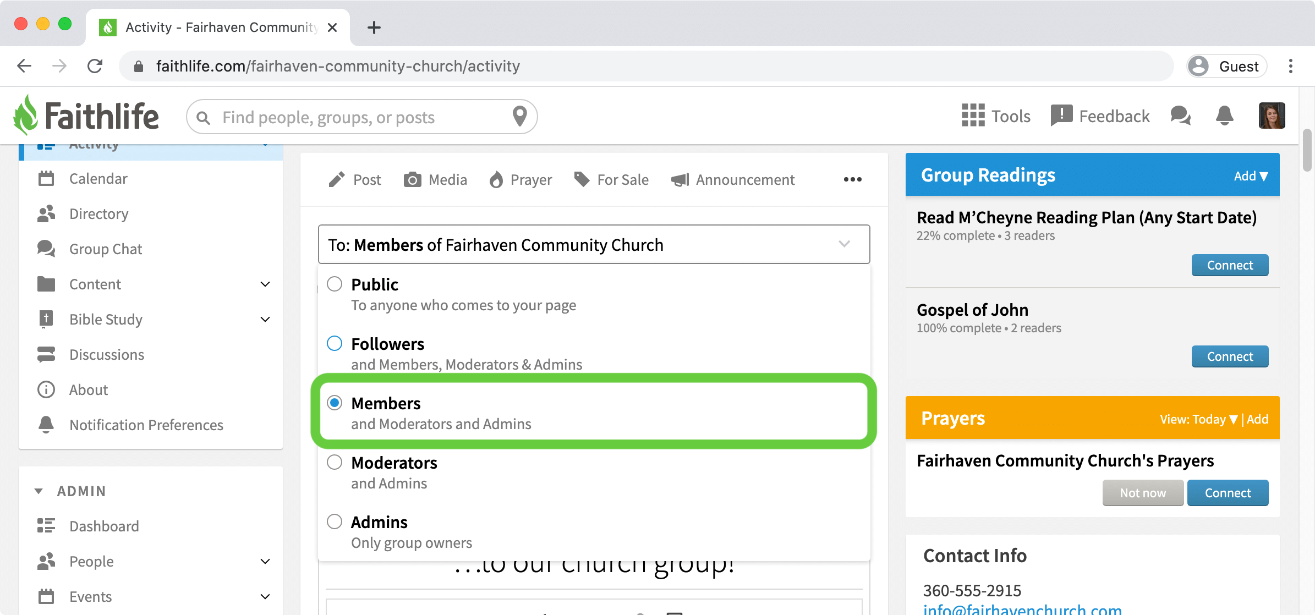This screenshot has height=615, width=1315.
Task: Expand the Content sidebar chevron
Action: click(265, 284)
